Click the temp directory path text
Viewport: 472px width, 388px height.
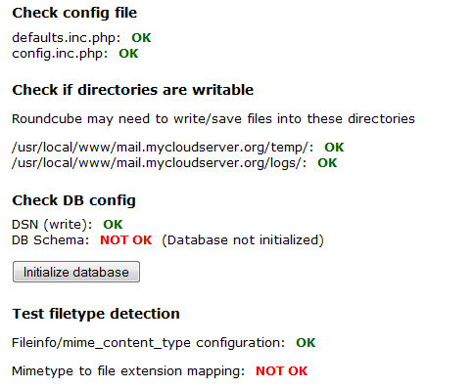coord(163,148)
